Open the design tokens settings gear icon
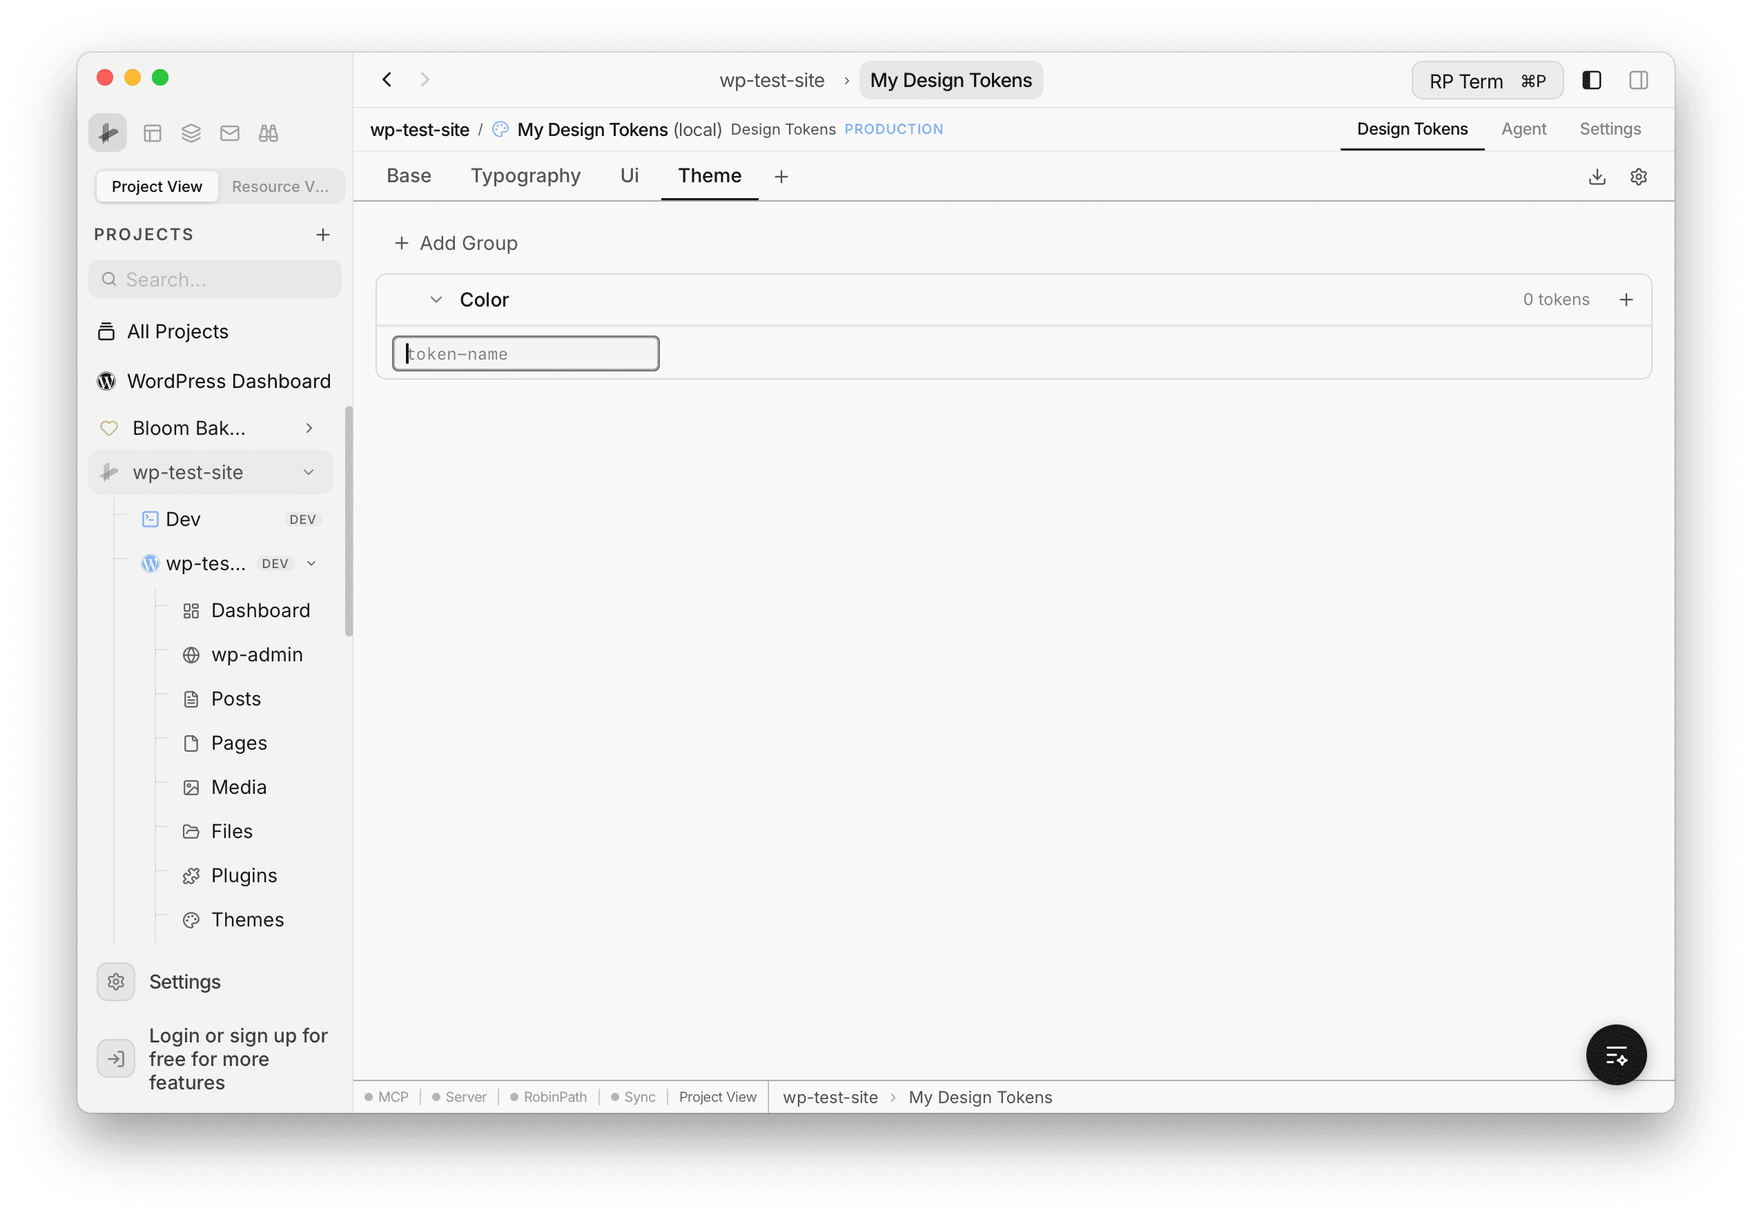The image size is (1752, 1215). 1639,177
